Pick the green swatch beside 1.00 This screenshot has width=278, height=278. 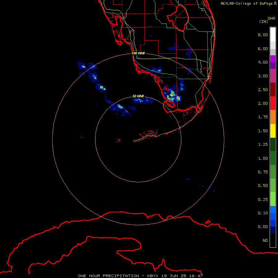coord(273,158)
